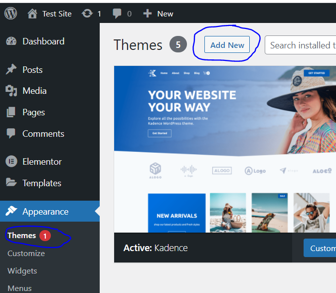The width and height of the screenshot is (336, 293).
Task: Open the Menus submenu link
Action: [x=19, y=289]
